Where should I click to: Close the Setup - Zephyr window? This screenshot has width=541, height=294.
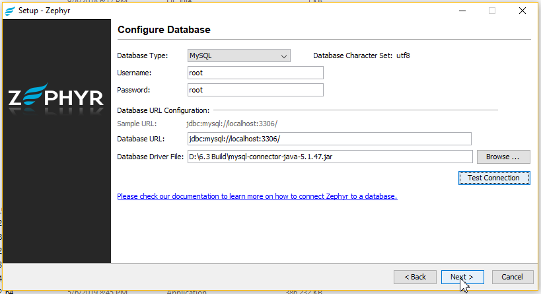click(523, 11)
